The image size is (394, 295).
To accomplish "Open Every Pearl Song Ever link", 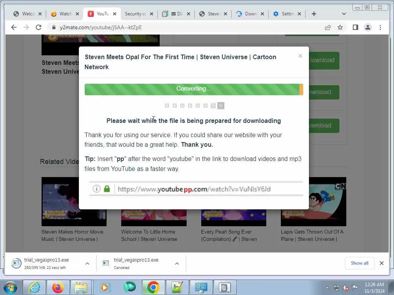I will coord(229,235).
